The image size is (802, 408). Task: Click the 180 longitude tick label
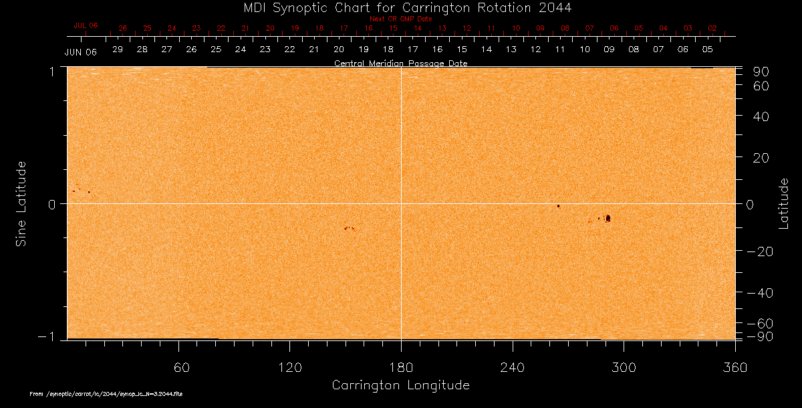pos(401,367)
